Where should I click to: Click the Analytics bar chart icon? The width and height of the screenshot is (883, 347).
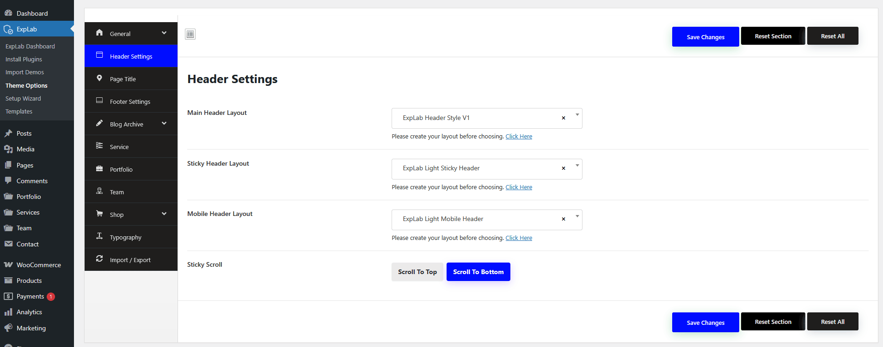(8, 312)
